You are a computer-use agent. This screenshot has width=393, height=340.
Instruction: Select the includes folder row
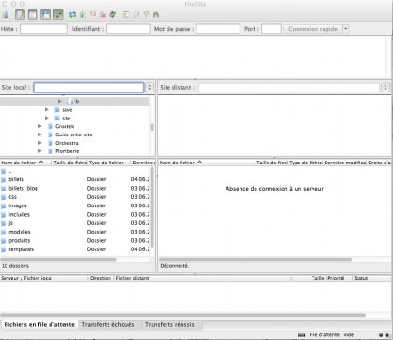pyautogui.click(x=75, y=215)
